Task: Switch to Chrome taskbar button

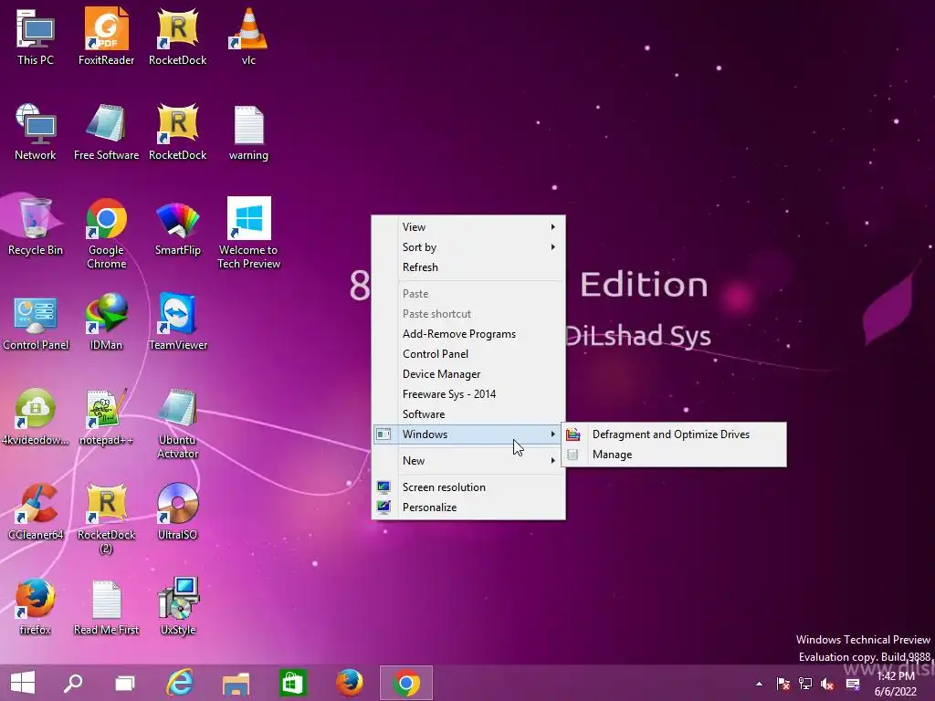Action: tap(406, 683)
